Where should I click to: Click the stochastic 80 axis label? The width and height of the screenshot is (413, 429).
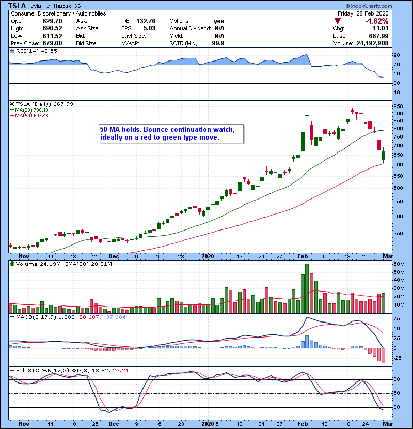[396, 379]
